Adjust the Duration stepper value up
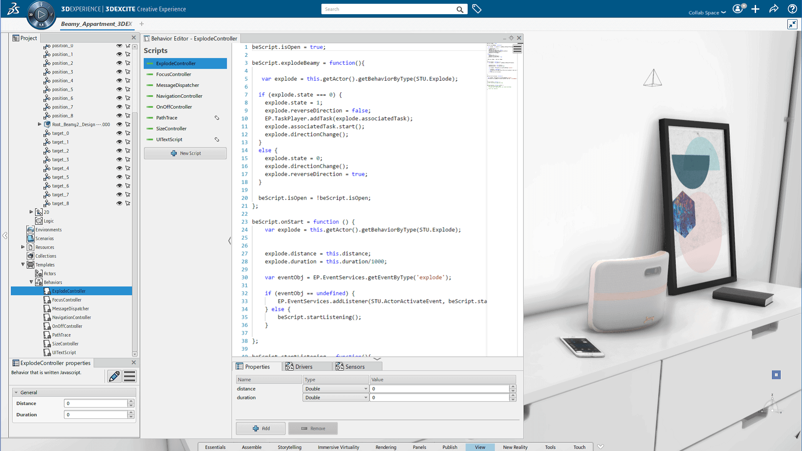Image resolution: width=802 pixels, height=451 pixels. pyautogui.click(x=132, y=413)
